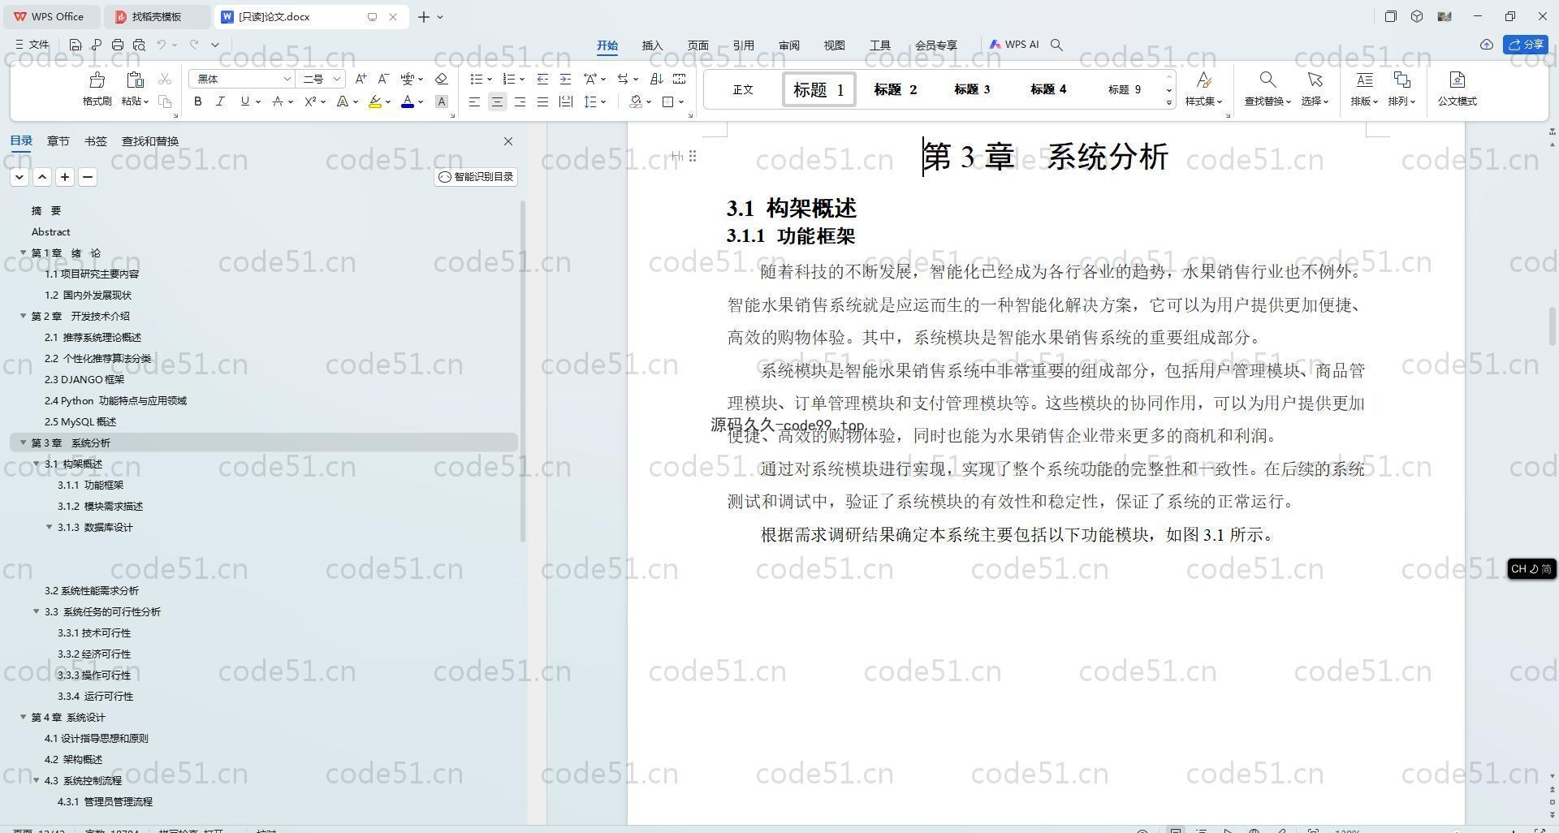The height and width of the screenshot is (833, 1559).
Task: Open Print Preview from quick access bar
Action: click(x=139, y=45)
